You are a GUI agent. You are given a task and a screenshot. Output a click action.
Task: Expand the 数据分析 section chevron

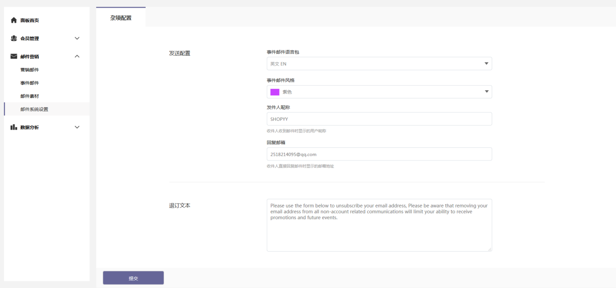pos(77,127)
